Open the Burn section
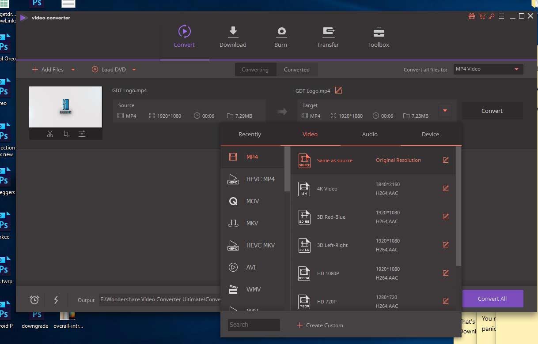Viewport: 538px width, 344px height. coord(280,37)
